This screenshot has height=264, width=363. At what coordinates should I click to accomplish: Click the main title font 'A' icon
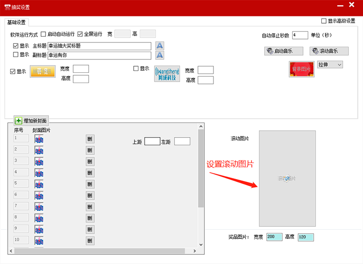(160, 46)
